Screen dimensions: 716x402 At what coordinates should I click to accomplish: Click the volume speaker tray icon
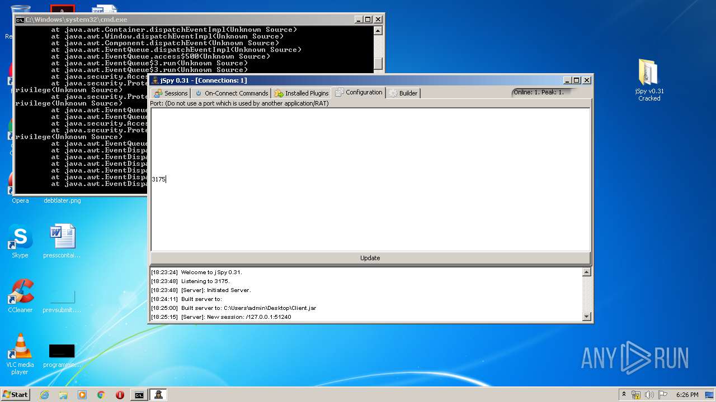(x=649, y=395)
